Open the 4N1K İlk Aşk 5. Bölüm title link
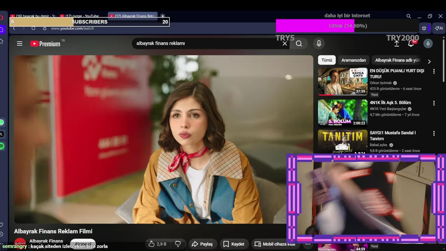The image size is (446, 251). tap(390, 102)
